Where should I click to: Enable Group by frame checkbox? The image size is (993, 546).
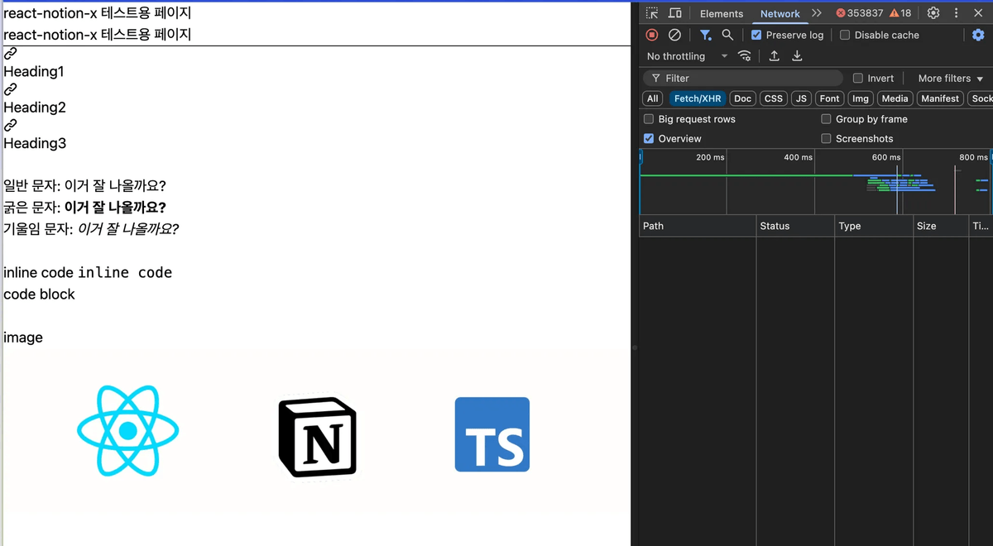coord(826,119)
